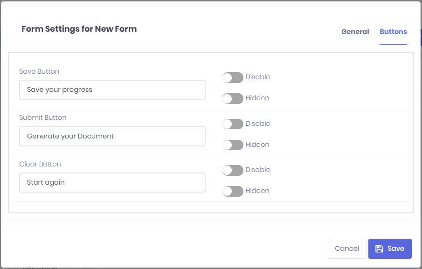Hide the Clear Button using its toggle
This screenshot has height=269, width=422.
pos(233,191)
